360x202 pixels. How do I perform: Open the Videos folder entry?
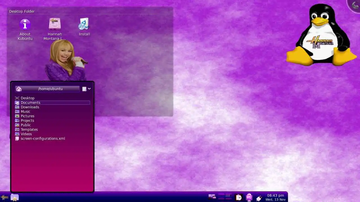tap(52, 134)
